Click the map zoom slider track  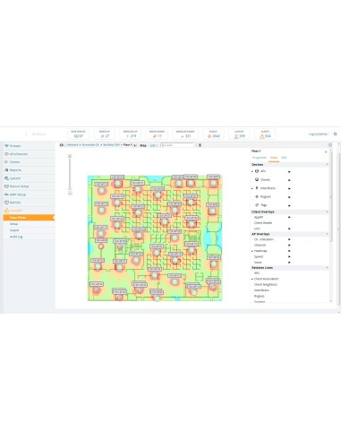coord(70,173)
